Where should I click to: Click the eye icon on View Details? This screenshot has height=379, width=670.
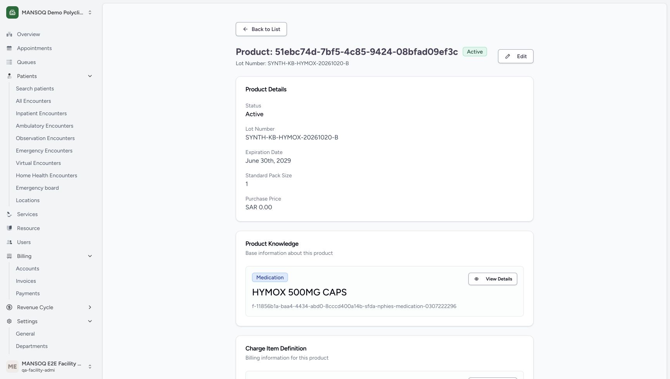coord(477,279)
